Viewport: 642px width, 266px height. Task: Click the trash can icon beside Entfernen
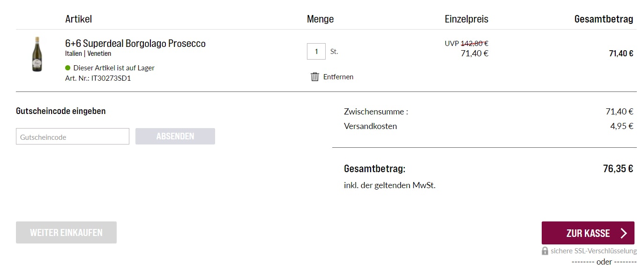tap(315, 76)
